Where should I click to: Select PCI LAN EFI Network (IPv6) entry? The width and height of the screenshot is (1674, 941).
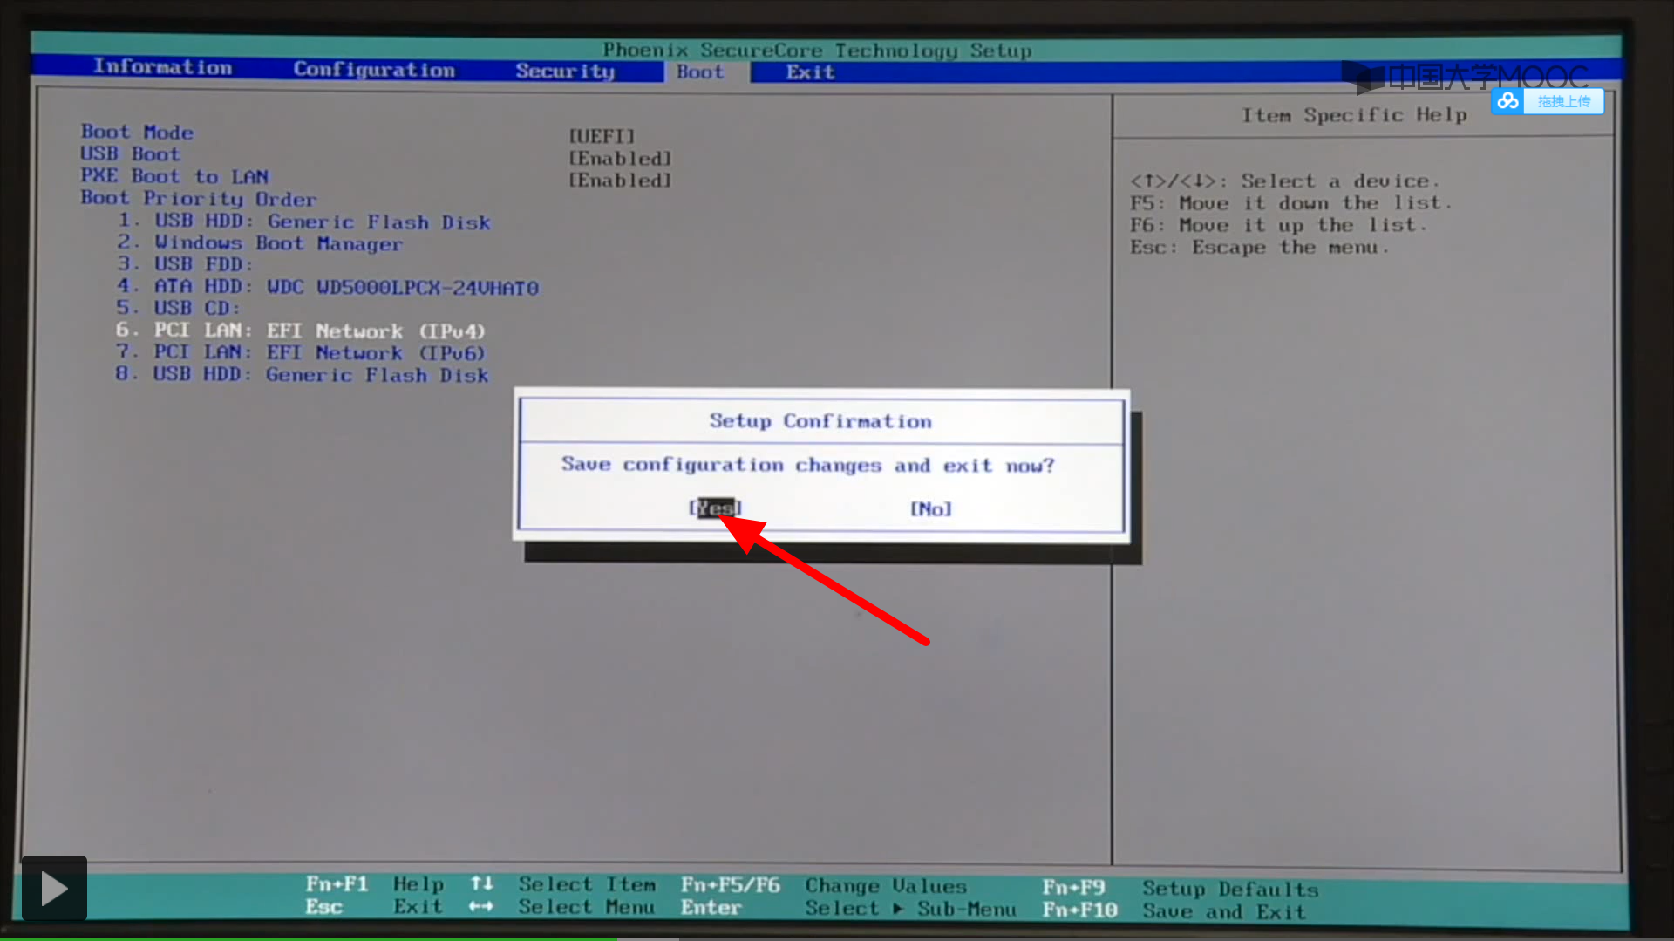[x=301, y=352]
